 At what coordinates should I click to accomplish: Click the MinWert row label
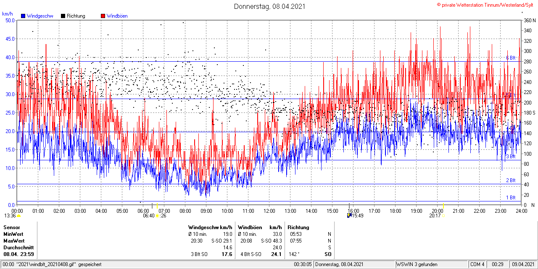coord(14,234)
